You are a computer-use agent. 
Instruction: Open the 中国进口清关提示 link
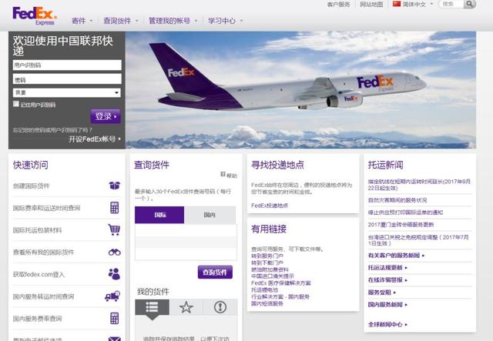(272, 276)
